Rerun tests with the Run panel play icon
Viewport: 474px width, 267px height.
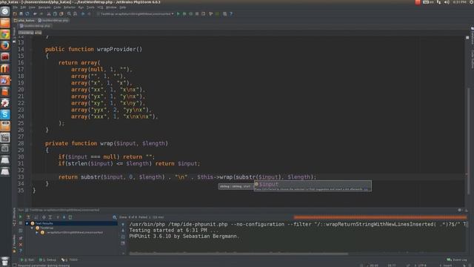(20, 217)
